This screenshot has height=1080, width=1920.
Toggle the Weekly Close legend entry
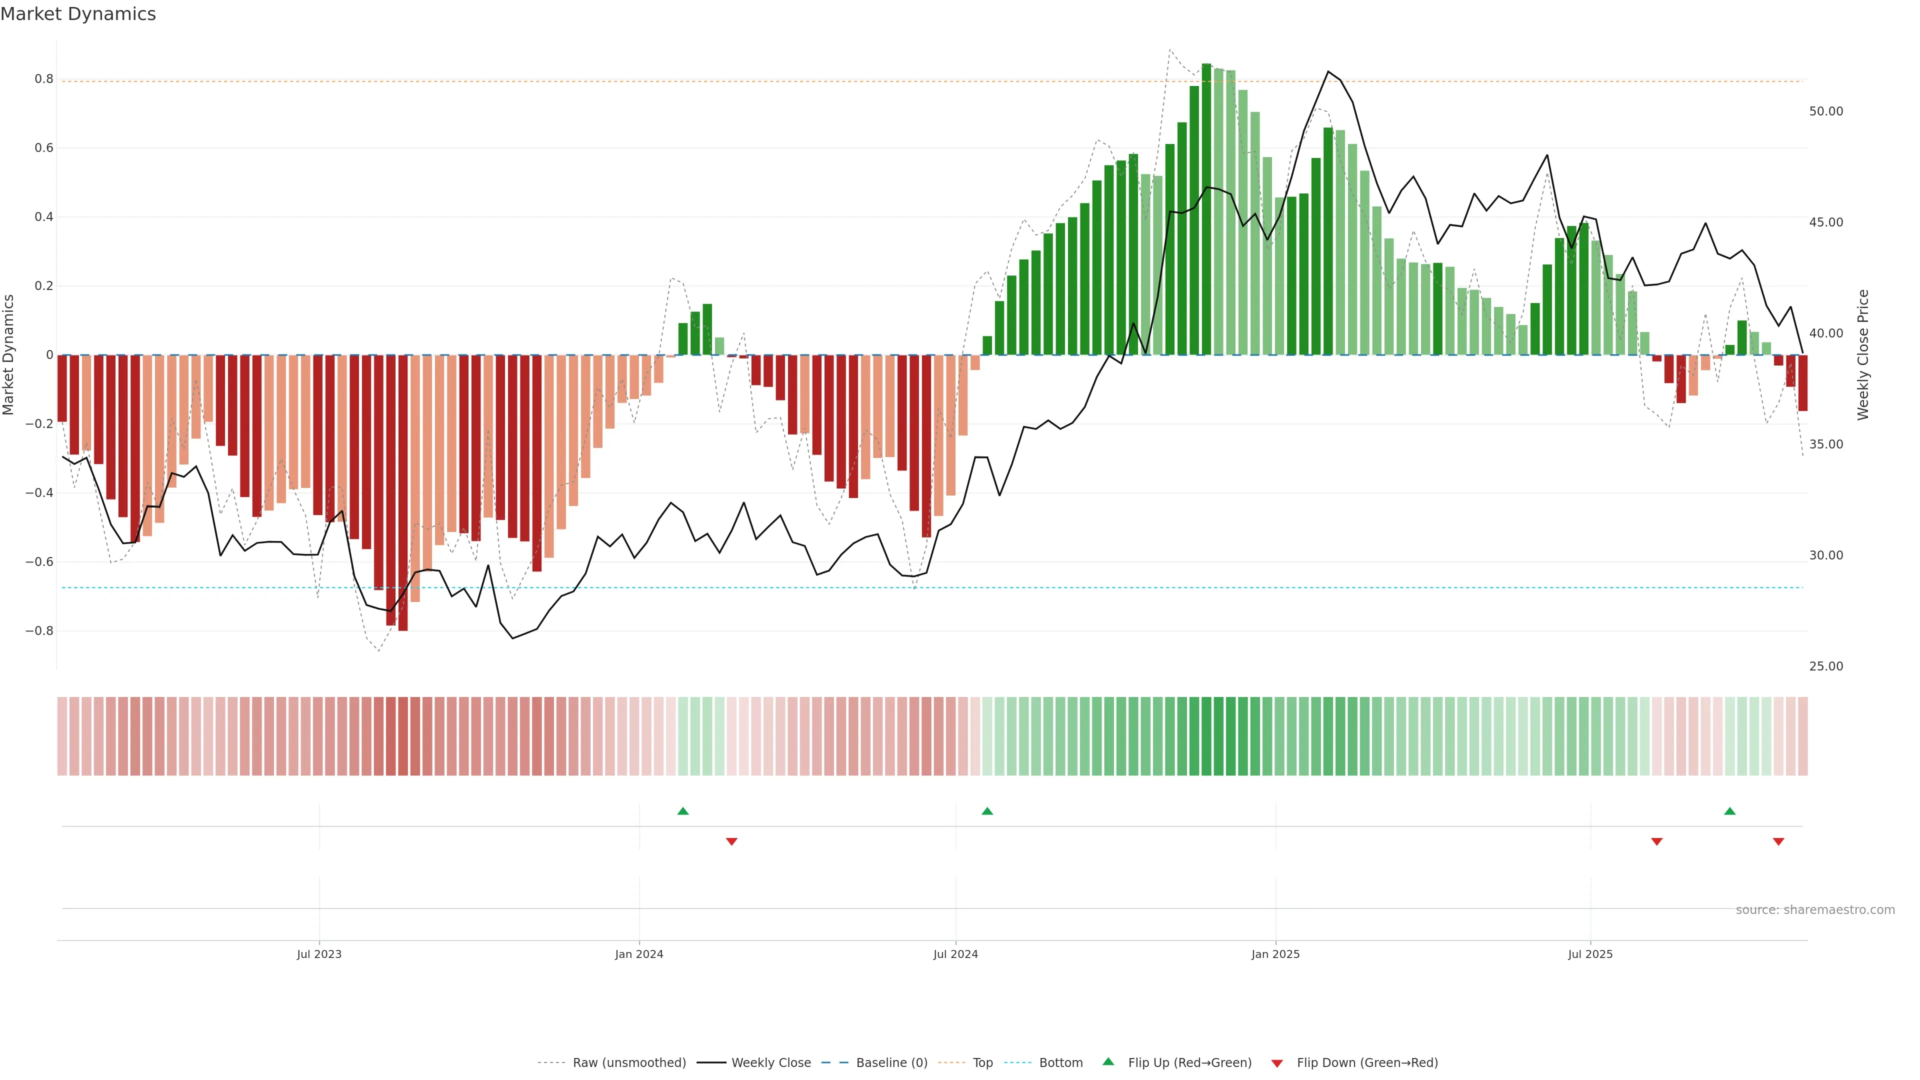770,1062
